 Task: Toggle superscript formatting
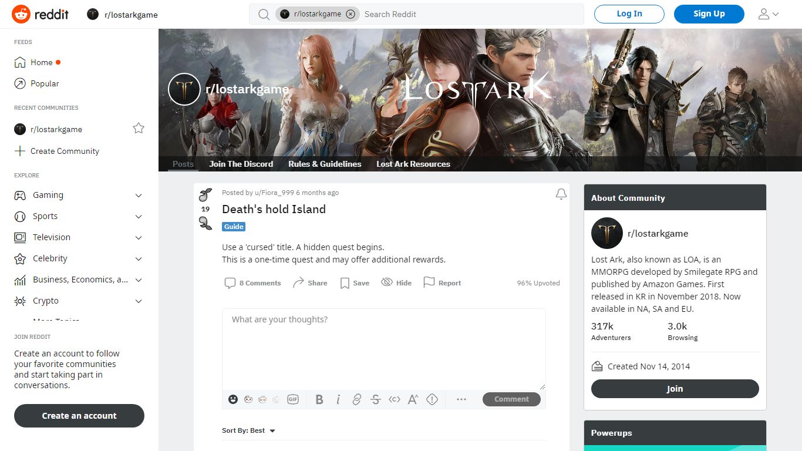tap(413, 399)
